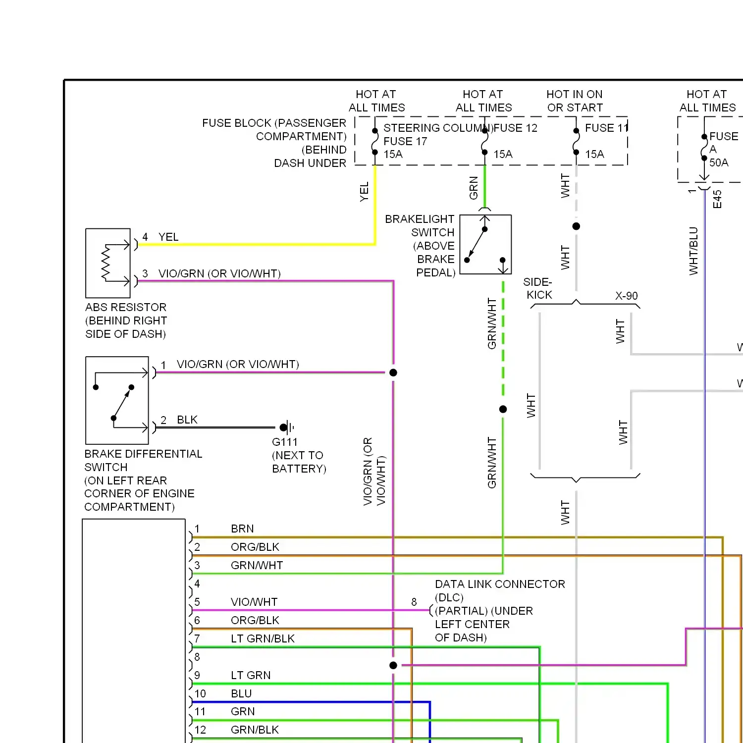The image size is (743, 743).
Task: Select the LT GRN/BLK label at pin 7
Action: [x=263, y=638]
